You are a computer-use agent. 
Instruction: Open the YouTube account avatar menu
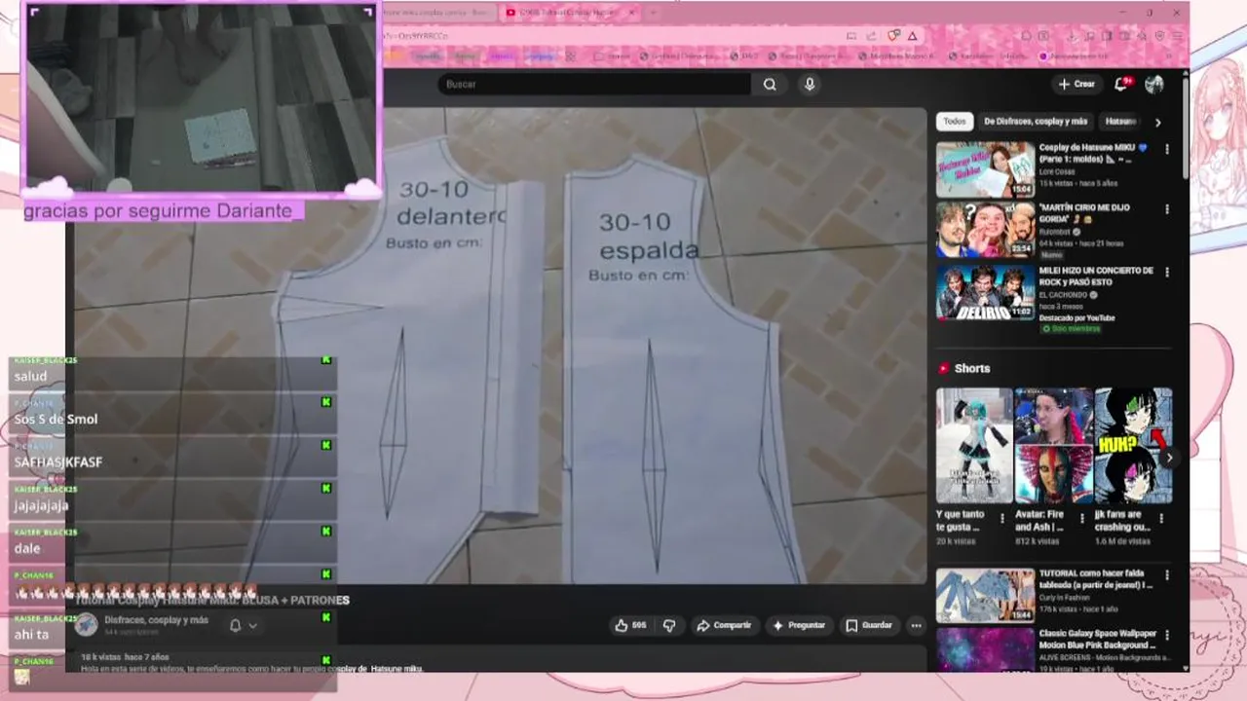[x=1154, y=85]
